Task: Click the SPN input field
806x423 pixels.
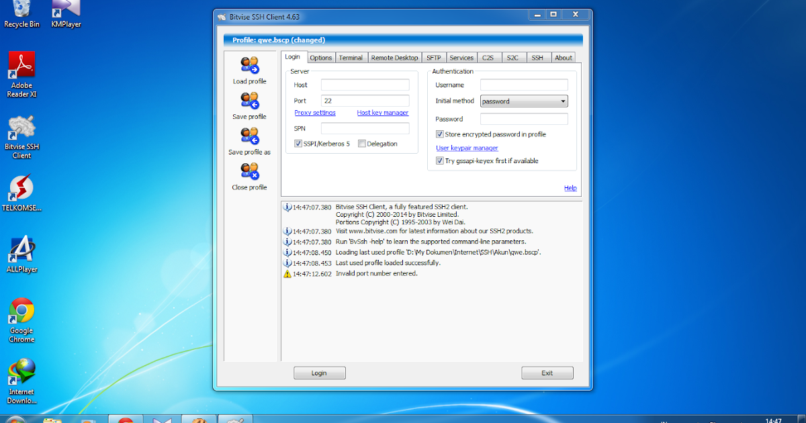Action: point(365,128)
